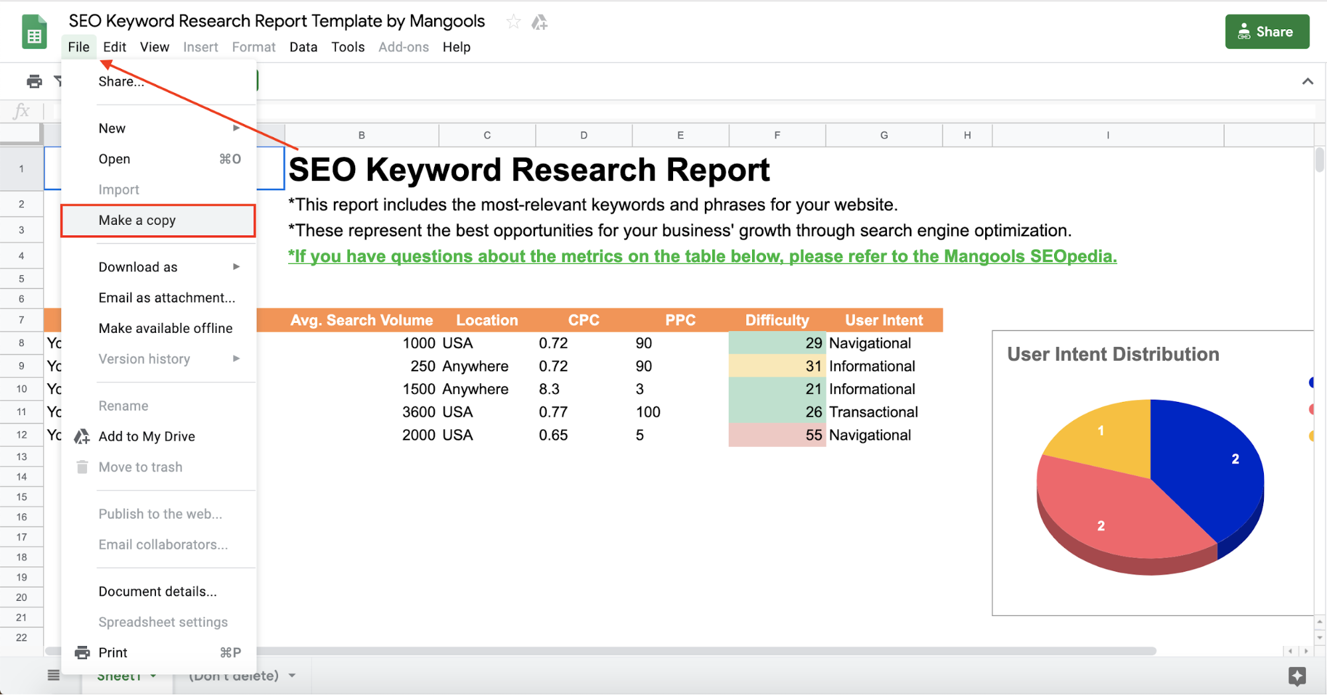The image size is (1327, 695).
Task: Expand the Version history submenu
Action: 158,359
